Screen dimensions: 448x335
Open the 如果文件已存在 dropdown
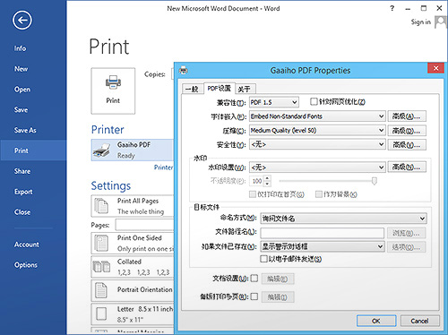click(x=323, y=246)
